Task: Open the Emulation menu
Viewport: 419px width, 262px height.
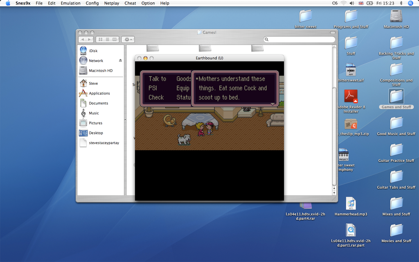Action: [70, 3]
